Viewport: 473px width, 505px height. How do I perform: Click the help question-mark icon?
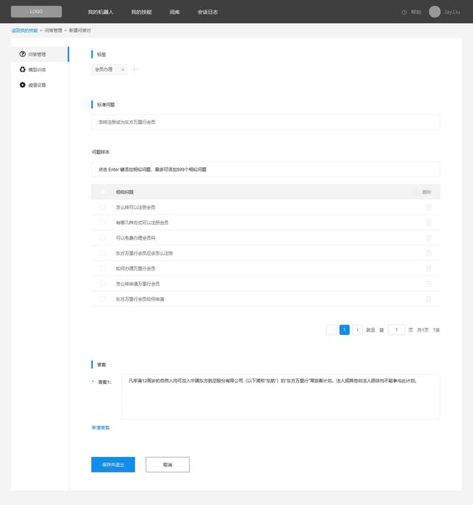click(404, 13)
